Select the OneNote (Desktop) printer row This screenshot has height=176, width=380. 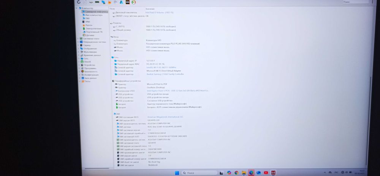tap(140, 87)
